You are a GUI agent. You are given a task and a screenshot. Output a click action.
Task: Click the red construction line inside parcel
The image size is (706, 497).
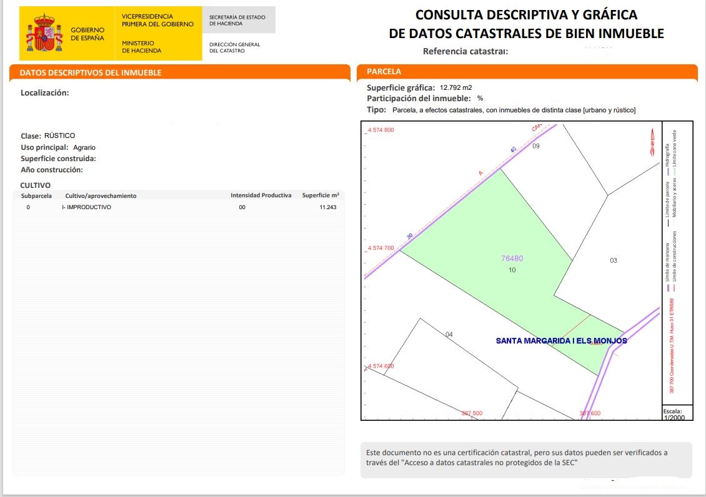click(x=576, y=326)
